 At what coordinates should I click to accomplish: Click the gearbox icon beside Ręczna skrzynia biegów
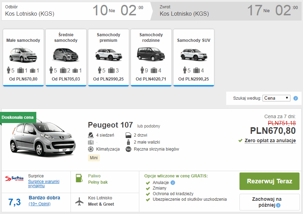click(x=128, y=149)
